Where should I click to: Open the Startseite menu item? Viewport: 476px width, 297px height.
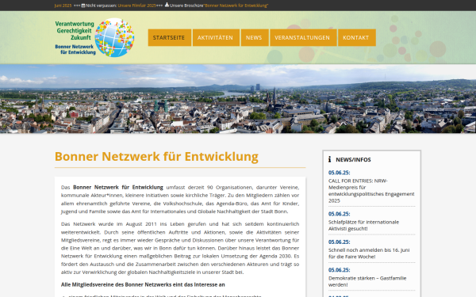(x=170, y=37)
